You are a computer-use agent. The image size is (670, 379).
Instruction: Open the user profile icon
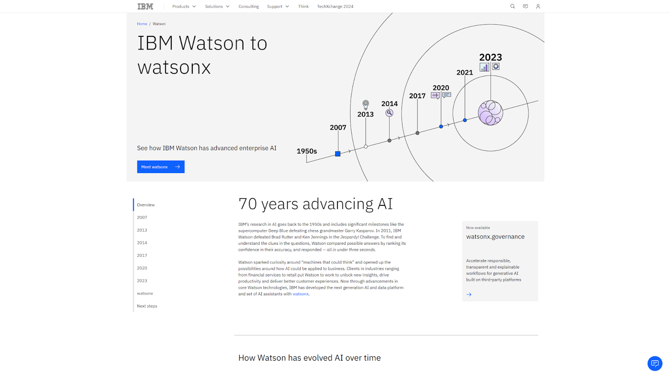[x=538, y=6]
